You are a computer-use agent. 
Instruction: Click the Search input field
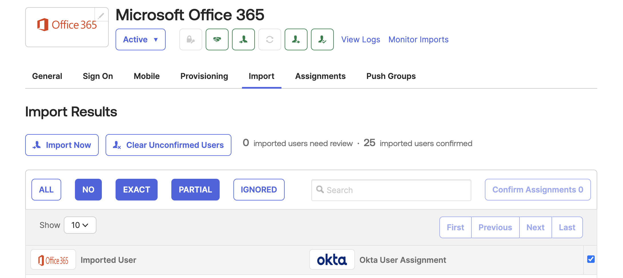coord(391,190)
